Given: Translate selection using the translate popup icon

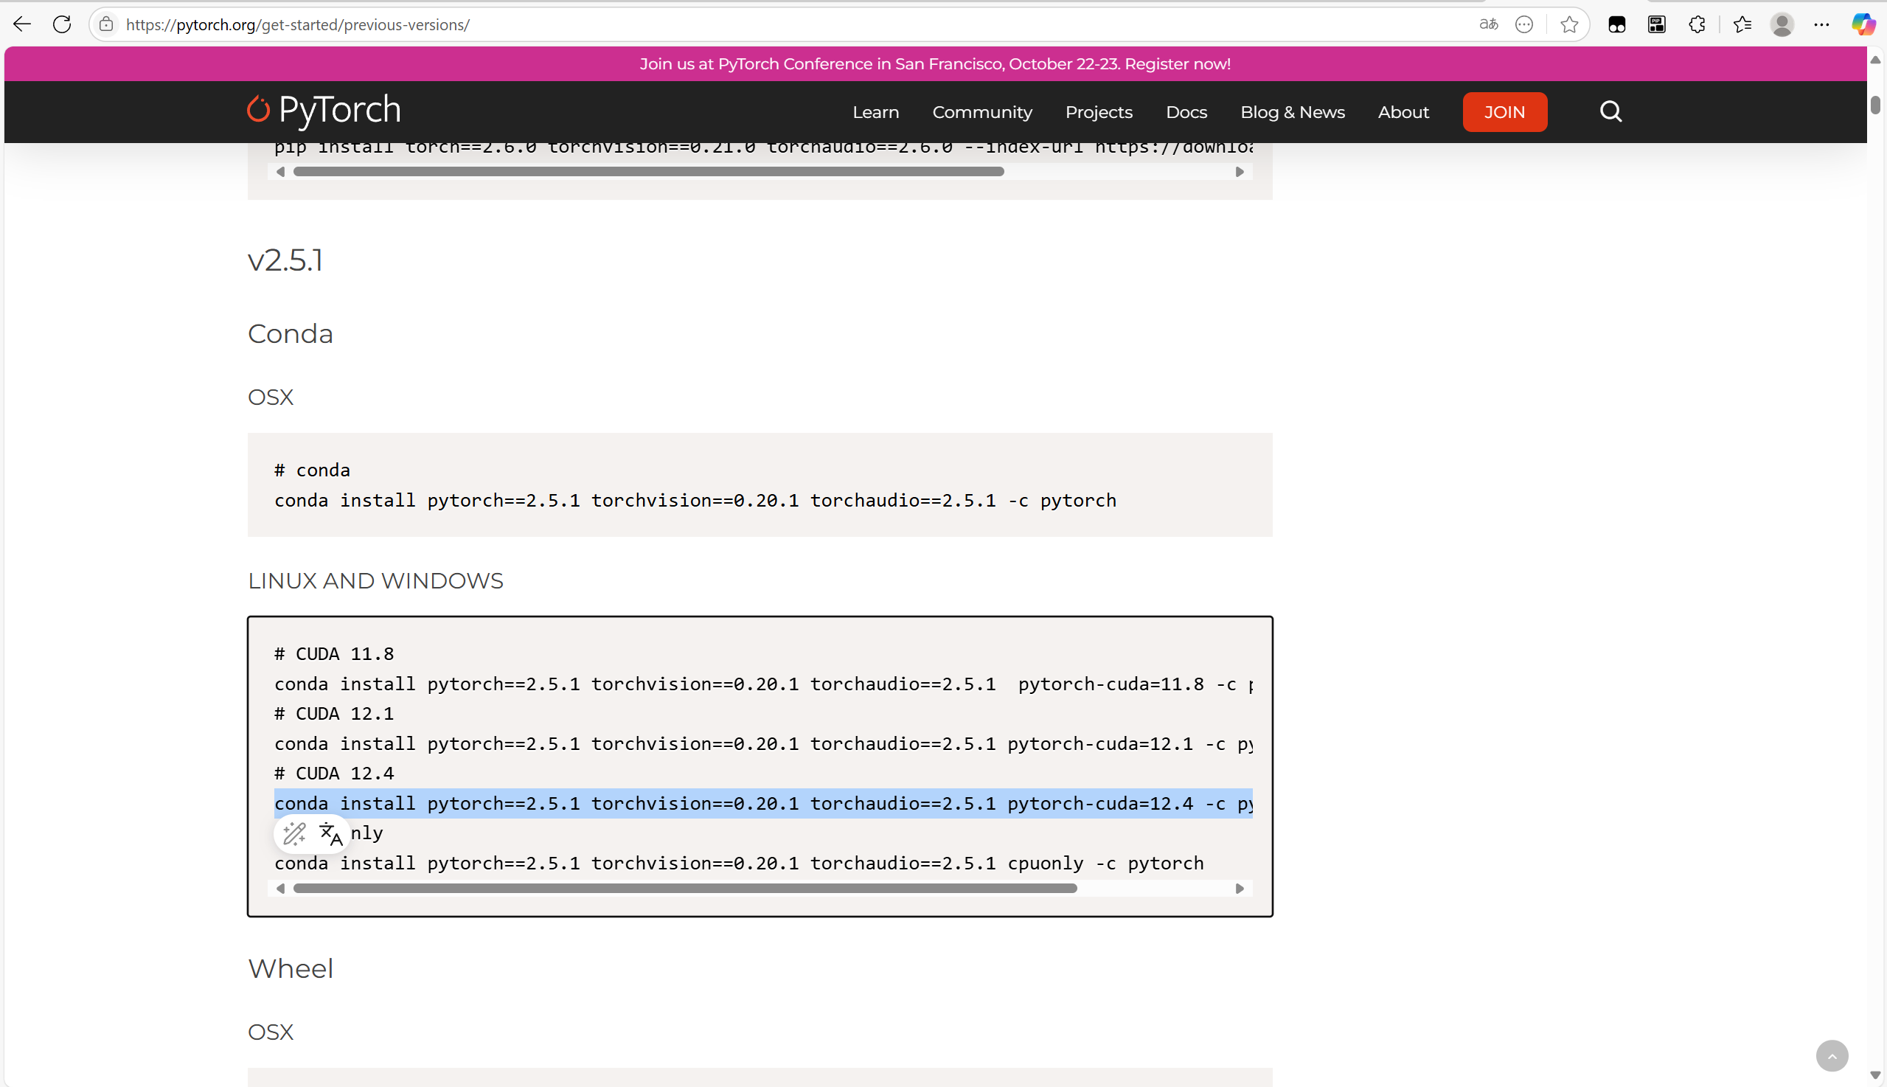Looking at the screenshot, I should pos(330,833).
